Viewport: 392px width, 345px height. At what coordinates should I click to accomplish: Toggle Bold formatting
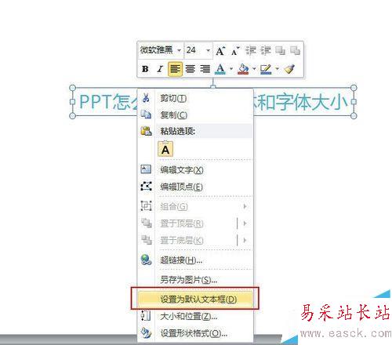(145, 69)
